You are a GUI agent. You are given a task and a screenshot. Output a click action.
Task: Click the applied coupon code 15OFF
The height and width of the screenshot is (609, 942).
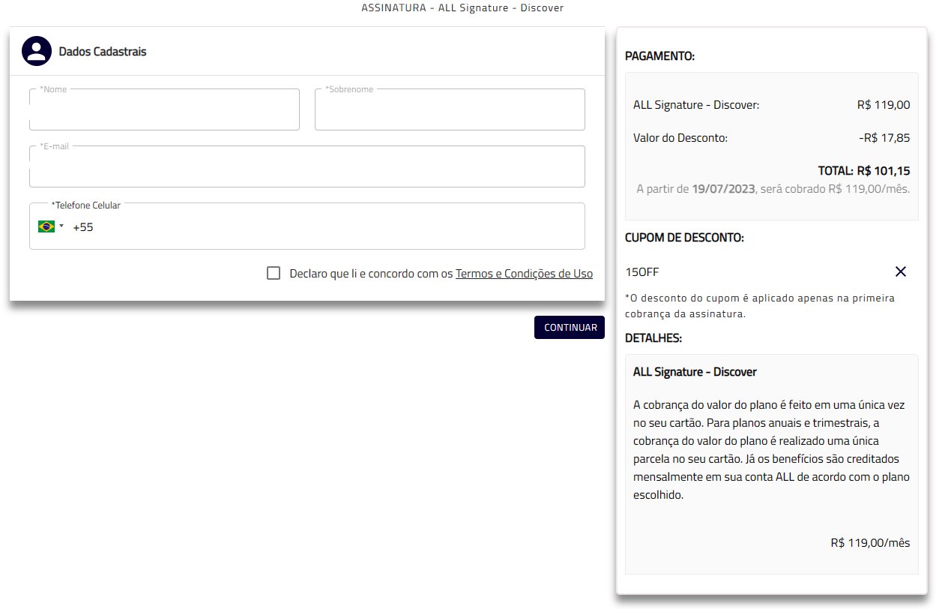point(642,272)
